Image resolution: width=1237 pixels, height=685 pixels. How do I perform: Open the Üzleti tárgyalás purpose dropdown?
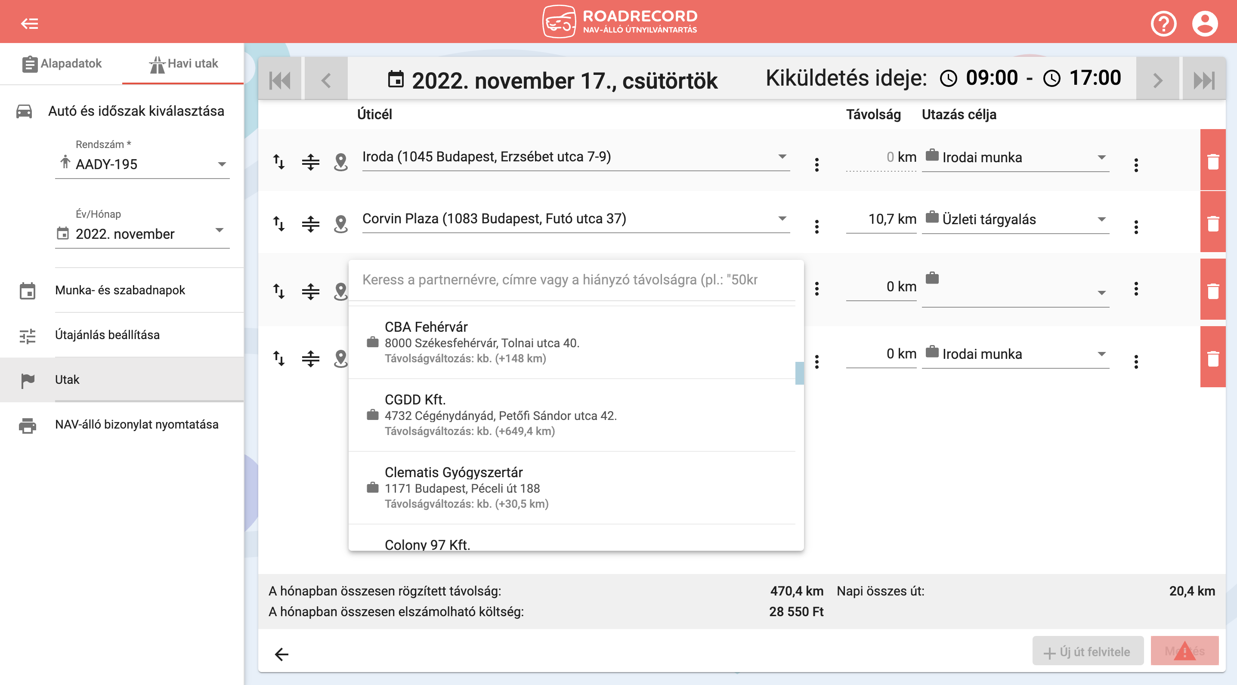(x=1016, y=219)
